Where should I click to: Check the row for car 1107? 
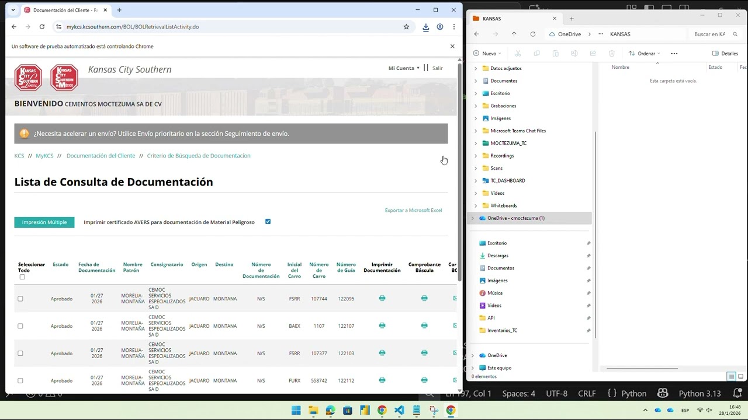20,326
